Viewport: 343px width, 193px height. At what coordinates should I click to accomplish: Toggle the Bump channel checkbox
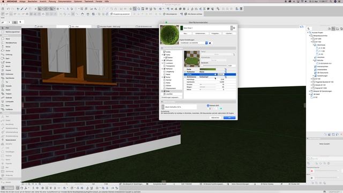click(x=165, y=77)
